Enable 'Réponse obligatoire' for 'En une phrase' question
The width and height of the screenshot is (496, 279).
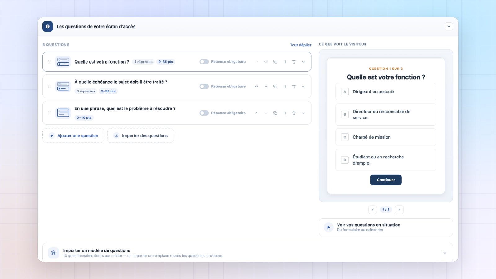coord(204,113)
